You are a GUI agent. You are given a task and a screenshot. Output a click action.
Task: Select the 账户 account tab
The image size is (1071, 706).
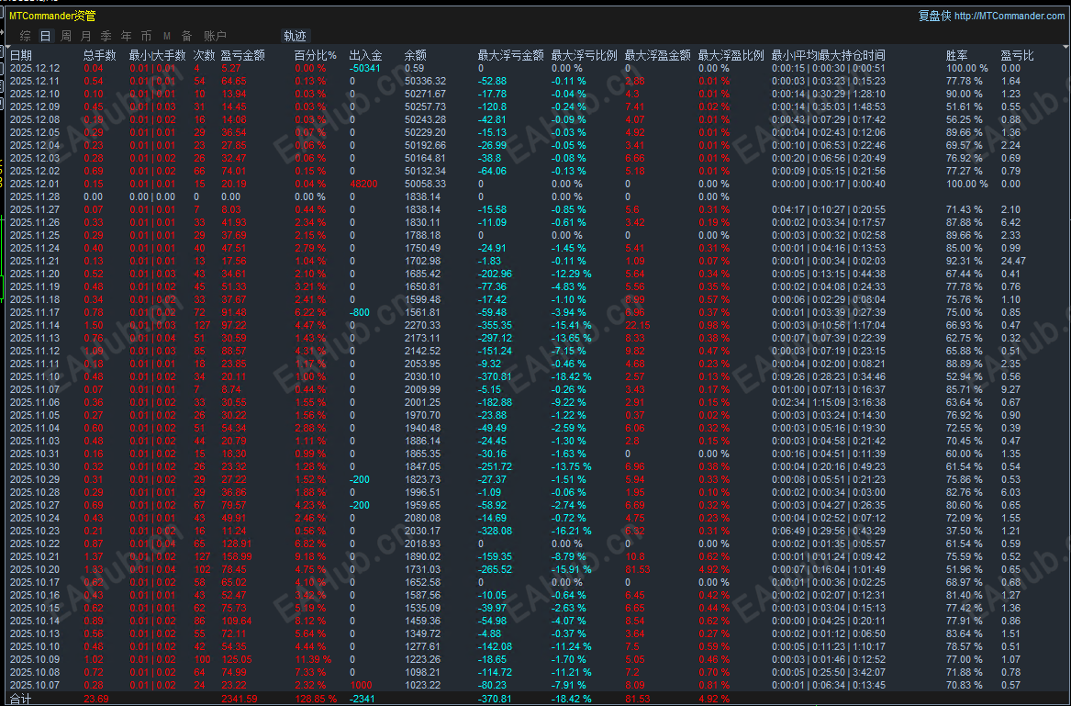215,36
